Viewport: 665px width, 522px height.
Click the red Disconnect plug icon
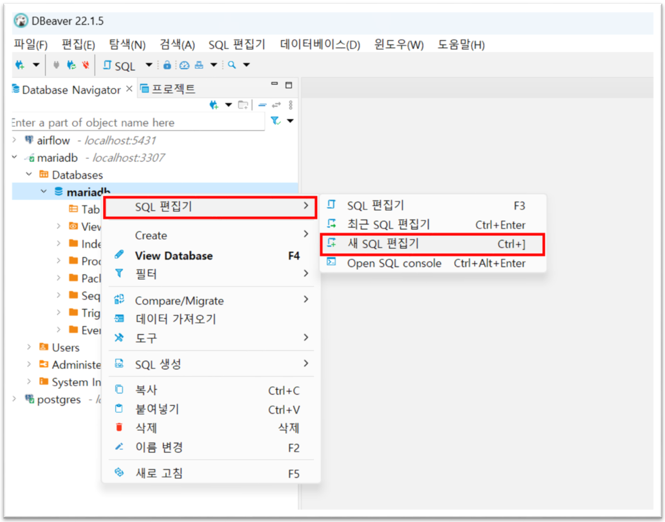pyautogui.click(x=85, y=64)
